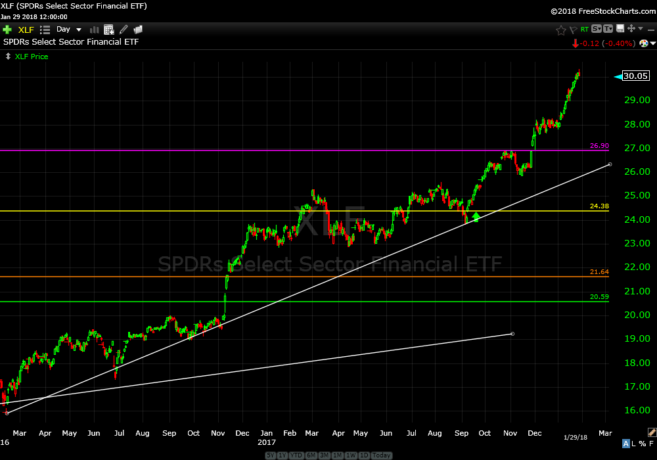Screen dimensions: 657x460
Task: Expand the T dropdown menu
Action: [x=608, y=29]
